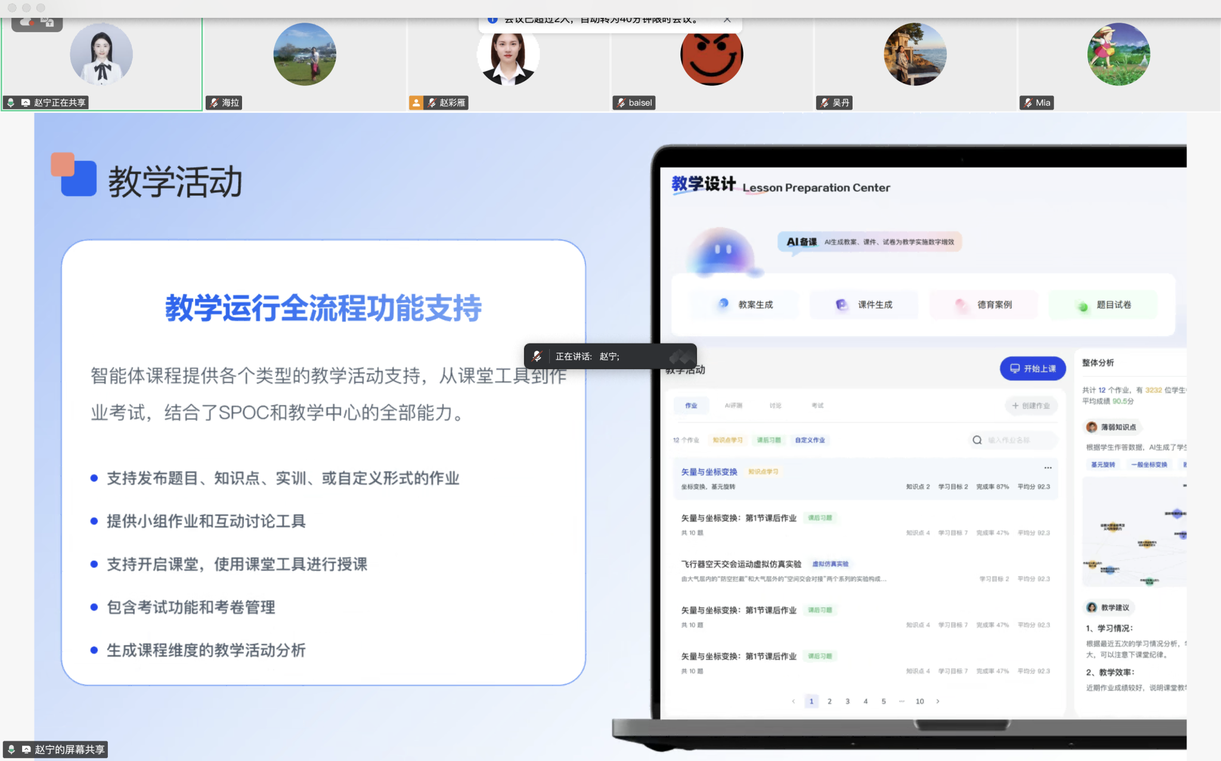The height and width of the screenshot is (761, 1221).
Task: Filter by 课后习题 tag
Action: (768, 440)
